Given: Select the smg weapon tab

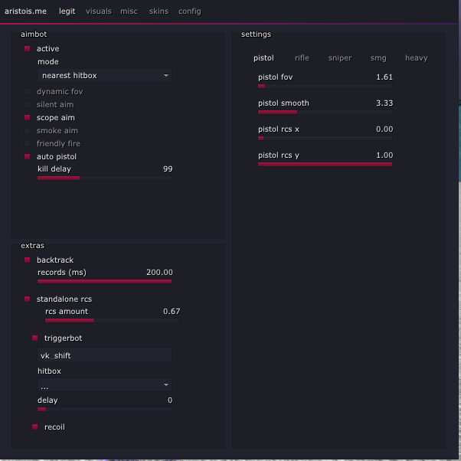Looking at the screenshot, I should tap(378, 58).
